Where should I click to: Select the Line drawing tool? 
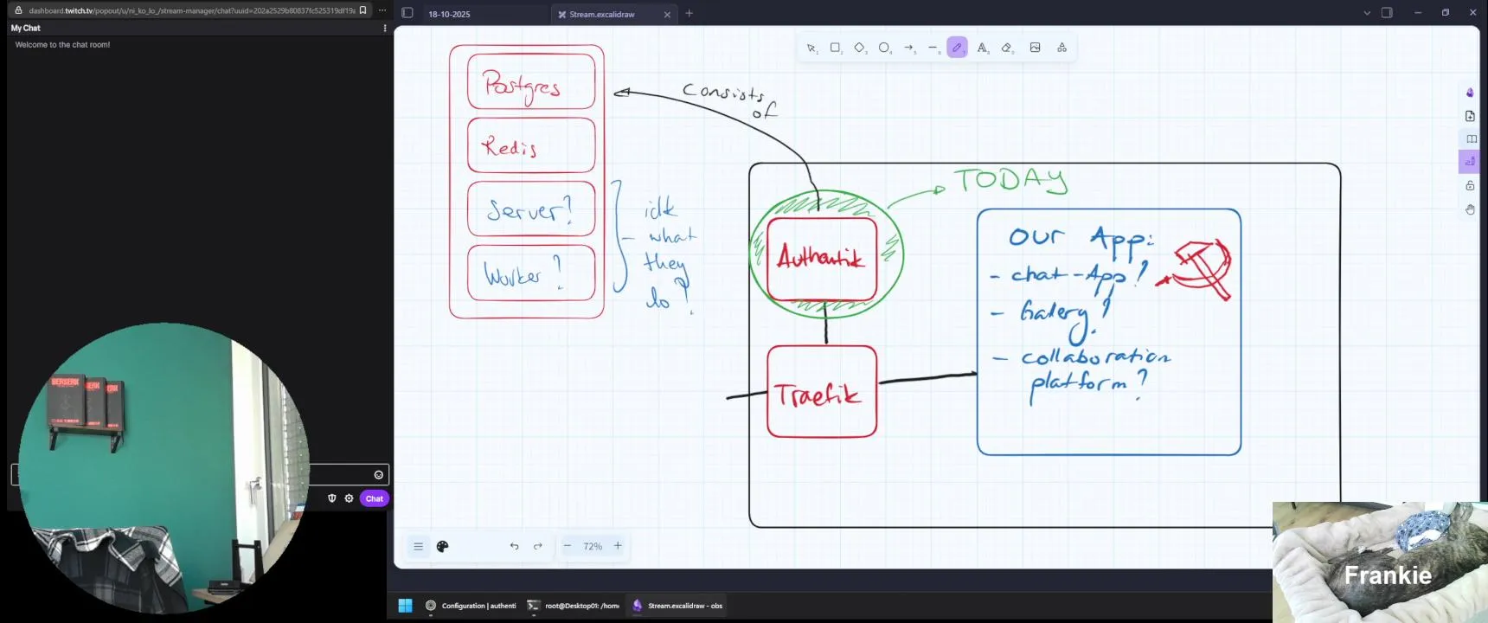point(933,48)
